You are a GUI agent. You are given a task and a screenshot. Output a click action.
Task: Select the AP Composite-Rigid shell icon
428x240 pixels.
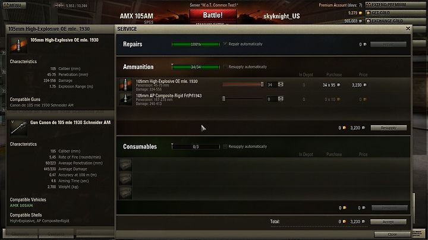[125, 99]
